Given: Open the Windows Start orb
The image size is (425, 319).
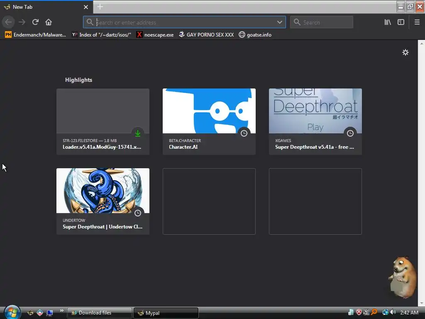Looking at the screenshot, I should [12, 312].
